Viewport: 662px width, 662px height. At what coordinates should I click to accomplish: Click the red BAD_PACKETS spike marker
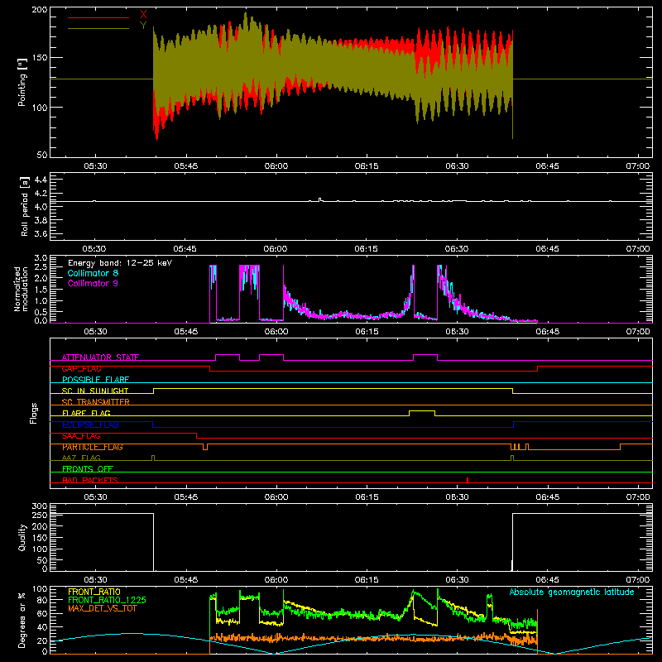pyautogui.click(x=468, y=480)
